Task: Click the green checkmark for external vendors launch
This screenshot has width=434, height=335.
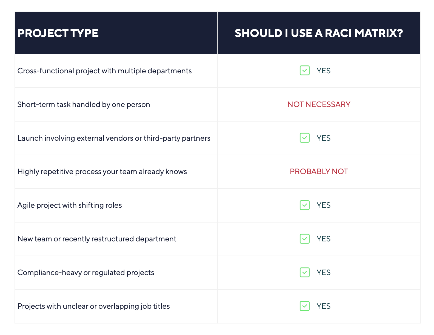Action: coord(304,138)
